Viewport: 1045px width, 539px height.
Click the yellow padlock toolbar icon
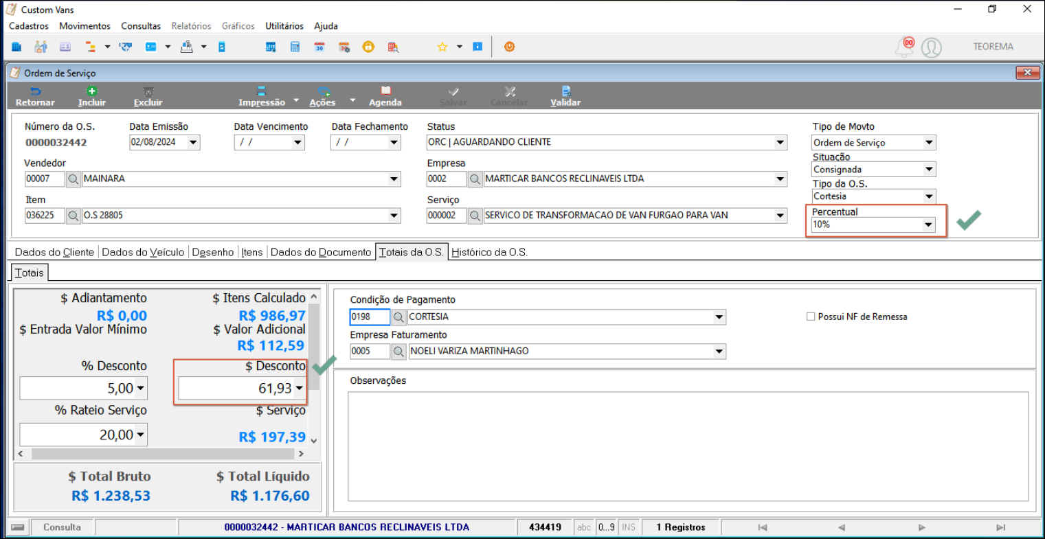pos(368,47)
